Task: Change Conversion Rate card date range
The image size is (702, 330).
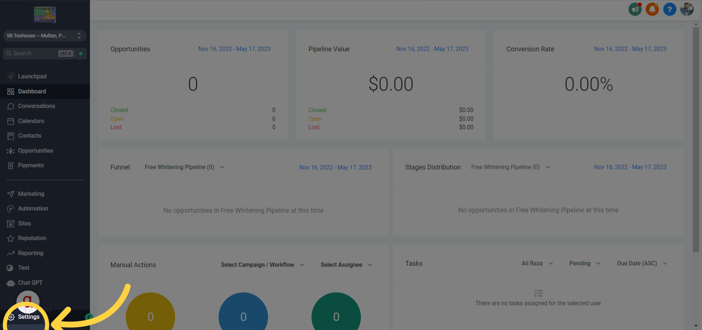Action: pos(630,49)
